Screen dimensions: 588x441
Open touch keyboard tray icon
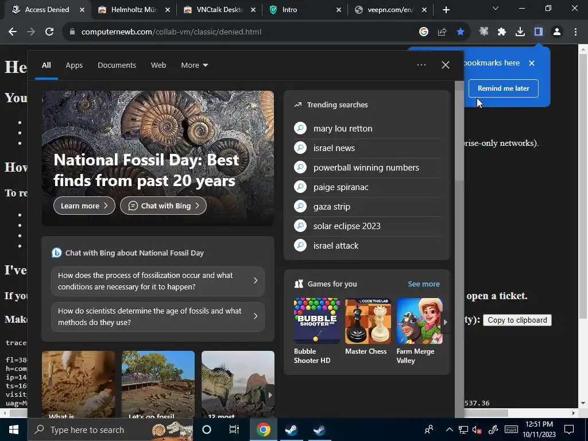pos(511,430)
